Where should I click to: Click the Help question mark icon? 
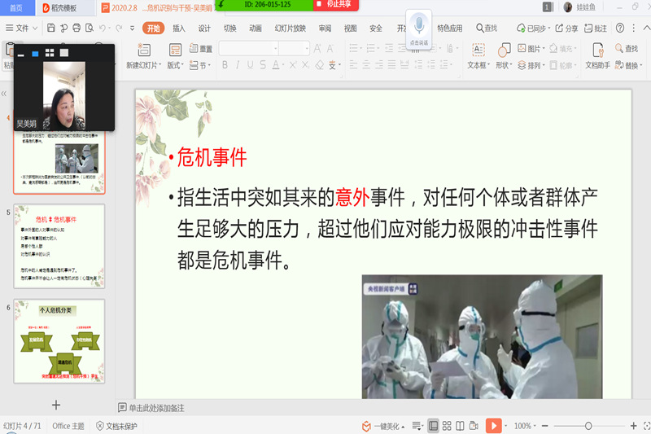(x=620, y=28)
